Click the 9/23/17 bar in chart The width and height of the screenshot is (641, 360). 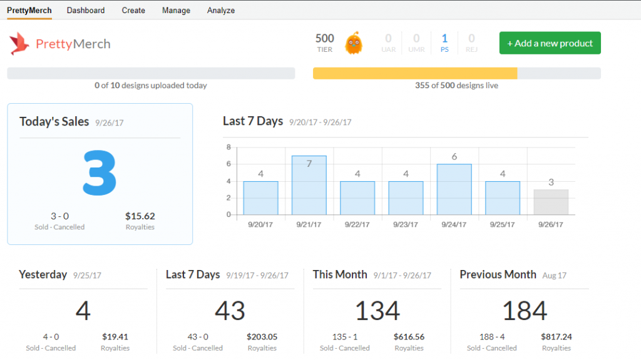pyautogui.click(x=406, y=198)
